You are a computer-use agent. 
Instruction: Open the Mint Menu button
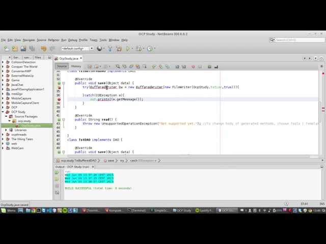tap(8, 210)
